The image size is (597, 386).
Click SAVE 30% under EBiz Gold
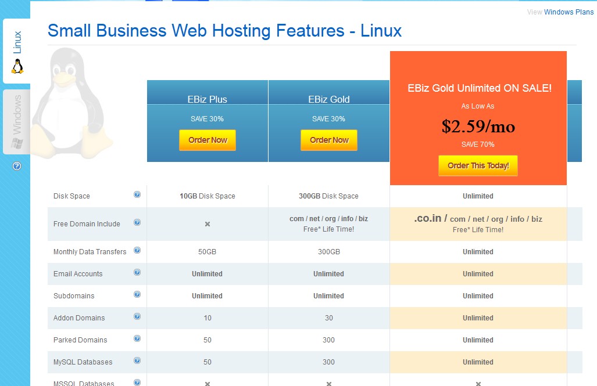(328, 119)
